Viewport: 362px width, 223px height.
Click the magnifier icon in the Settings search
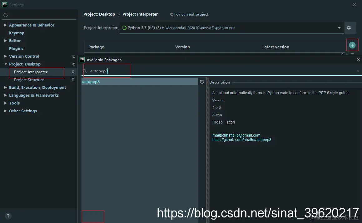[5, 15]
